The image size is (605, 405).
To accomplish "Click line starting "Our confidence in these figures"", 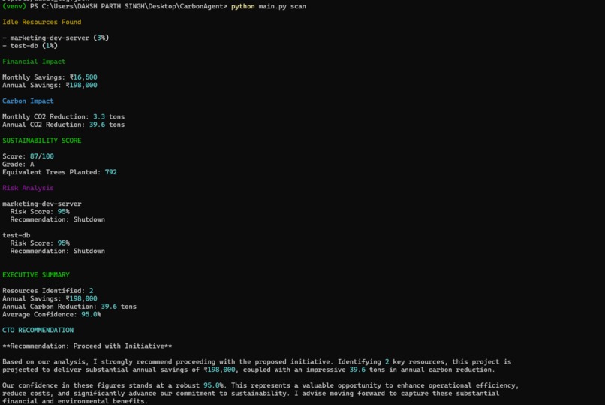I will (260, 385).
